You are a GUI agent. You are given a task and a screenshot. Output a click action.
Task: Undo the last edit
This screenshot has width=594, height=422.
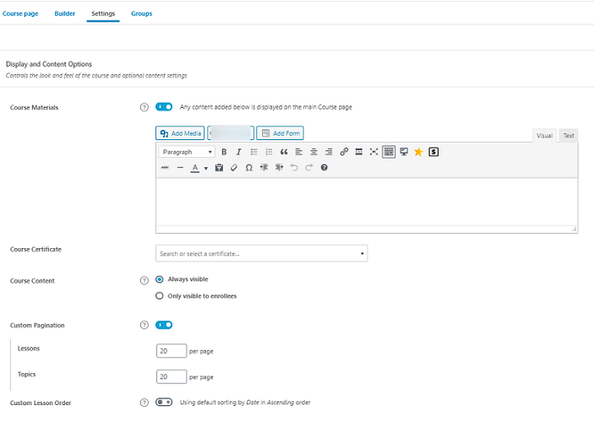(294, 167)
